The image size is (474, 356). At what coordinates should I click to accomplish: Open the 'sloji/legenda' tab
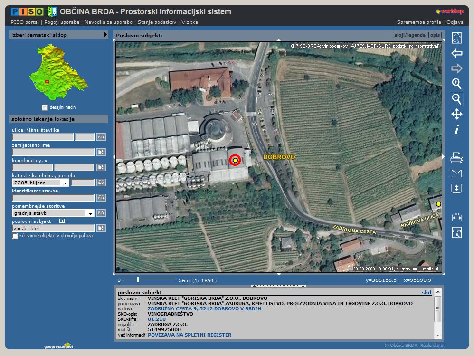point(409,35)
